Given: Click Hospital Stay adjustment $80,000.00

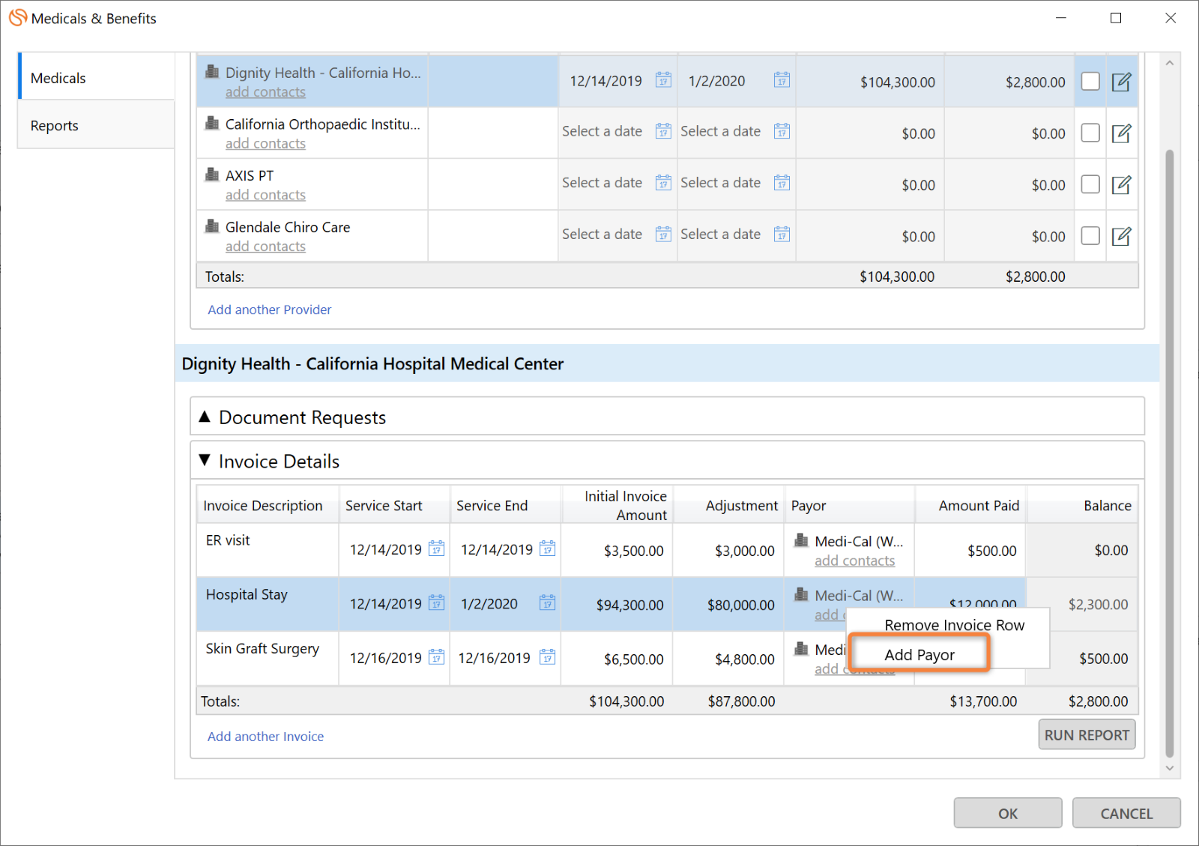Looking at the screenshot, I should coord(741,605).
